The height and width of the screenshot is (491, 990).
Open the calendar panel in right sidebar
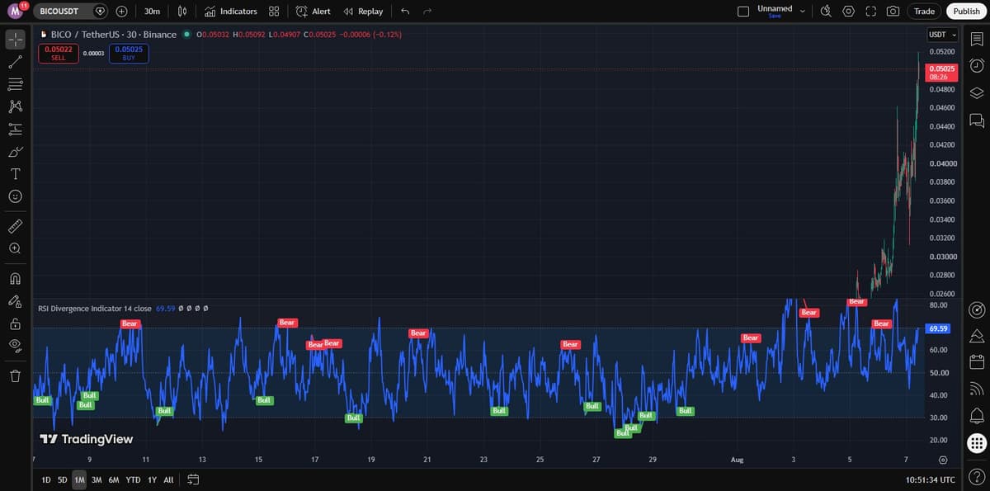(x=976, y=361)
